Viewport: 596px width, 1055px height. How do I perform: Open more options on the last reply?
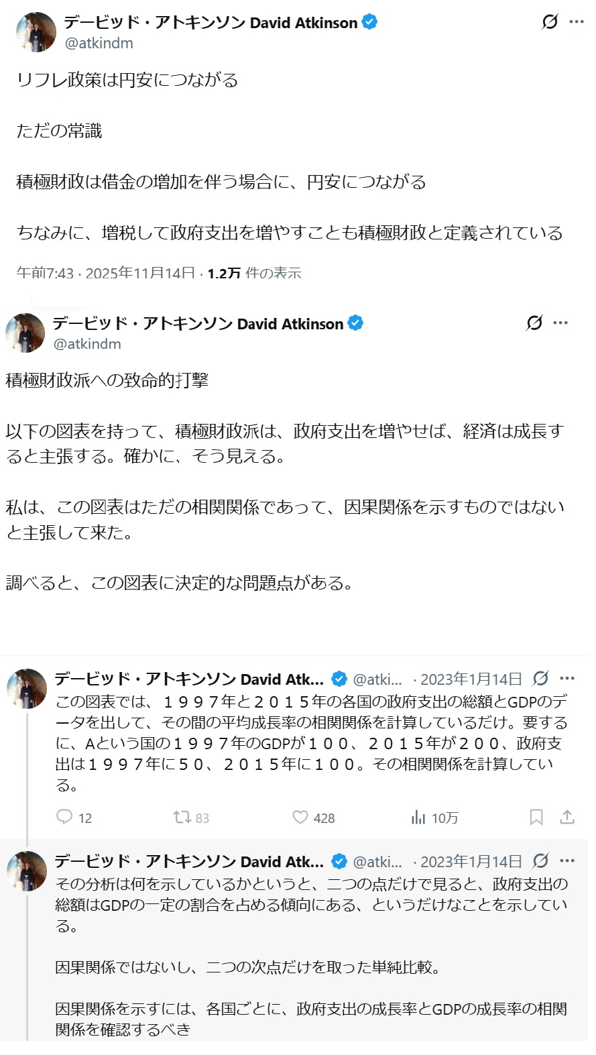[567, 860]
